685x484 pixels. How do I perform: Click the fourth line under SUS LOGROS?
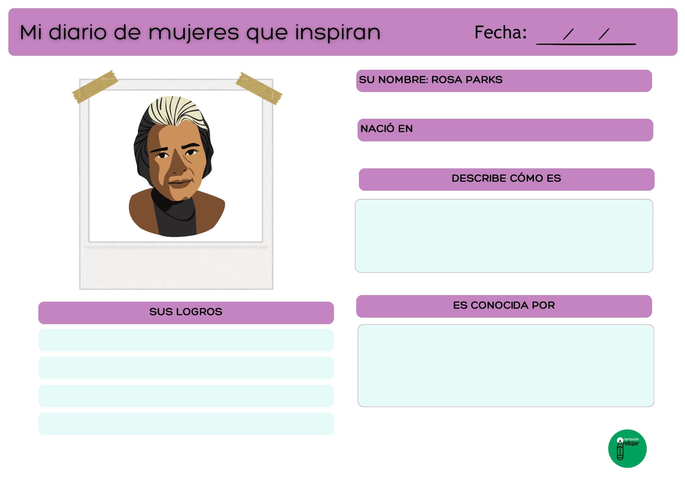(186, 424)
